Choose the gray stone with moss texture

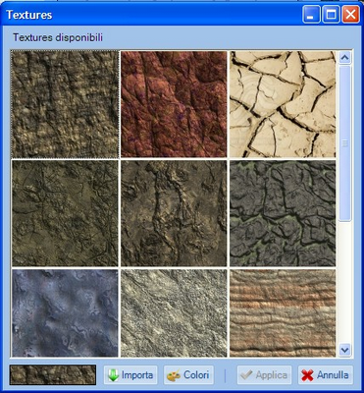(283, 213)
